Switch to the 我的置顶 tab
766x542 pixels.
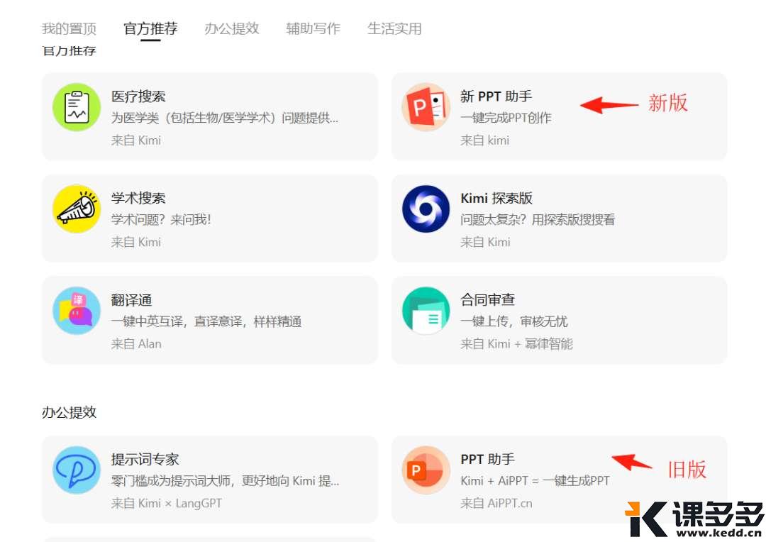[x=69, y=29]
